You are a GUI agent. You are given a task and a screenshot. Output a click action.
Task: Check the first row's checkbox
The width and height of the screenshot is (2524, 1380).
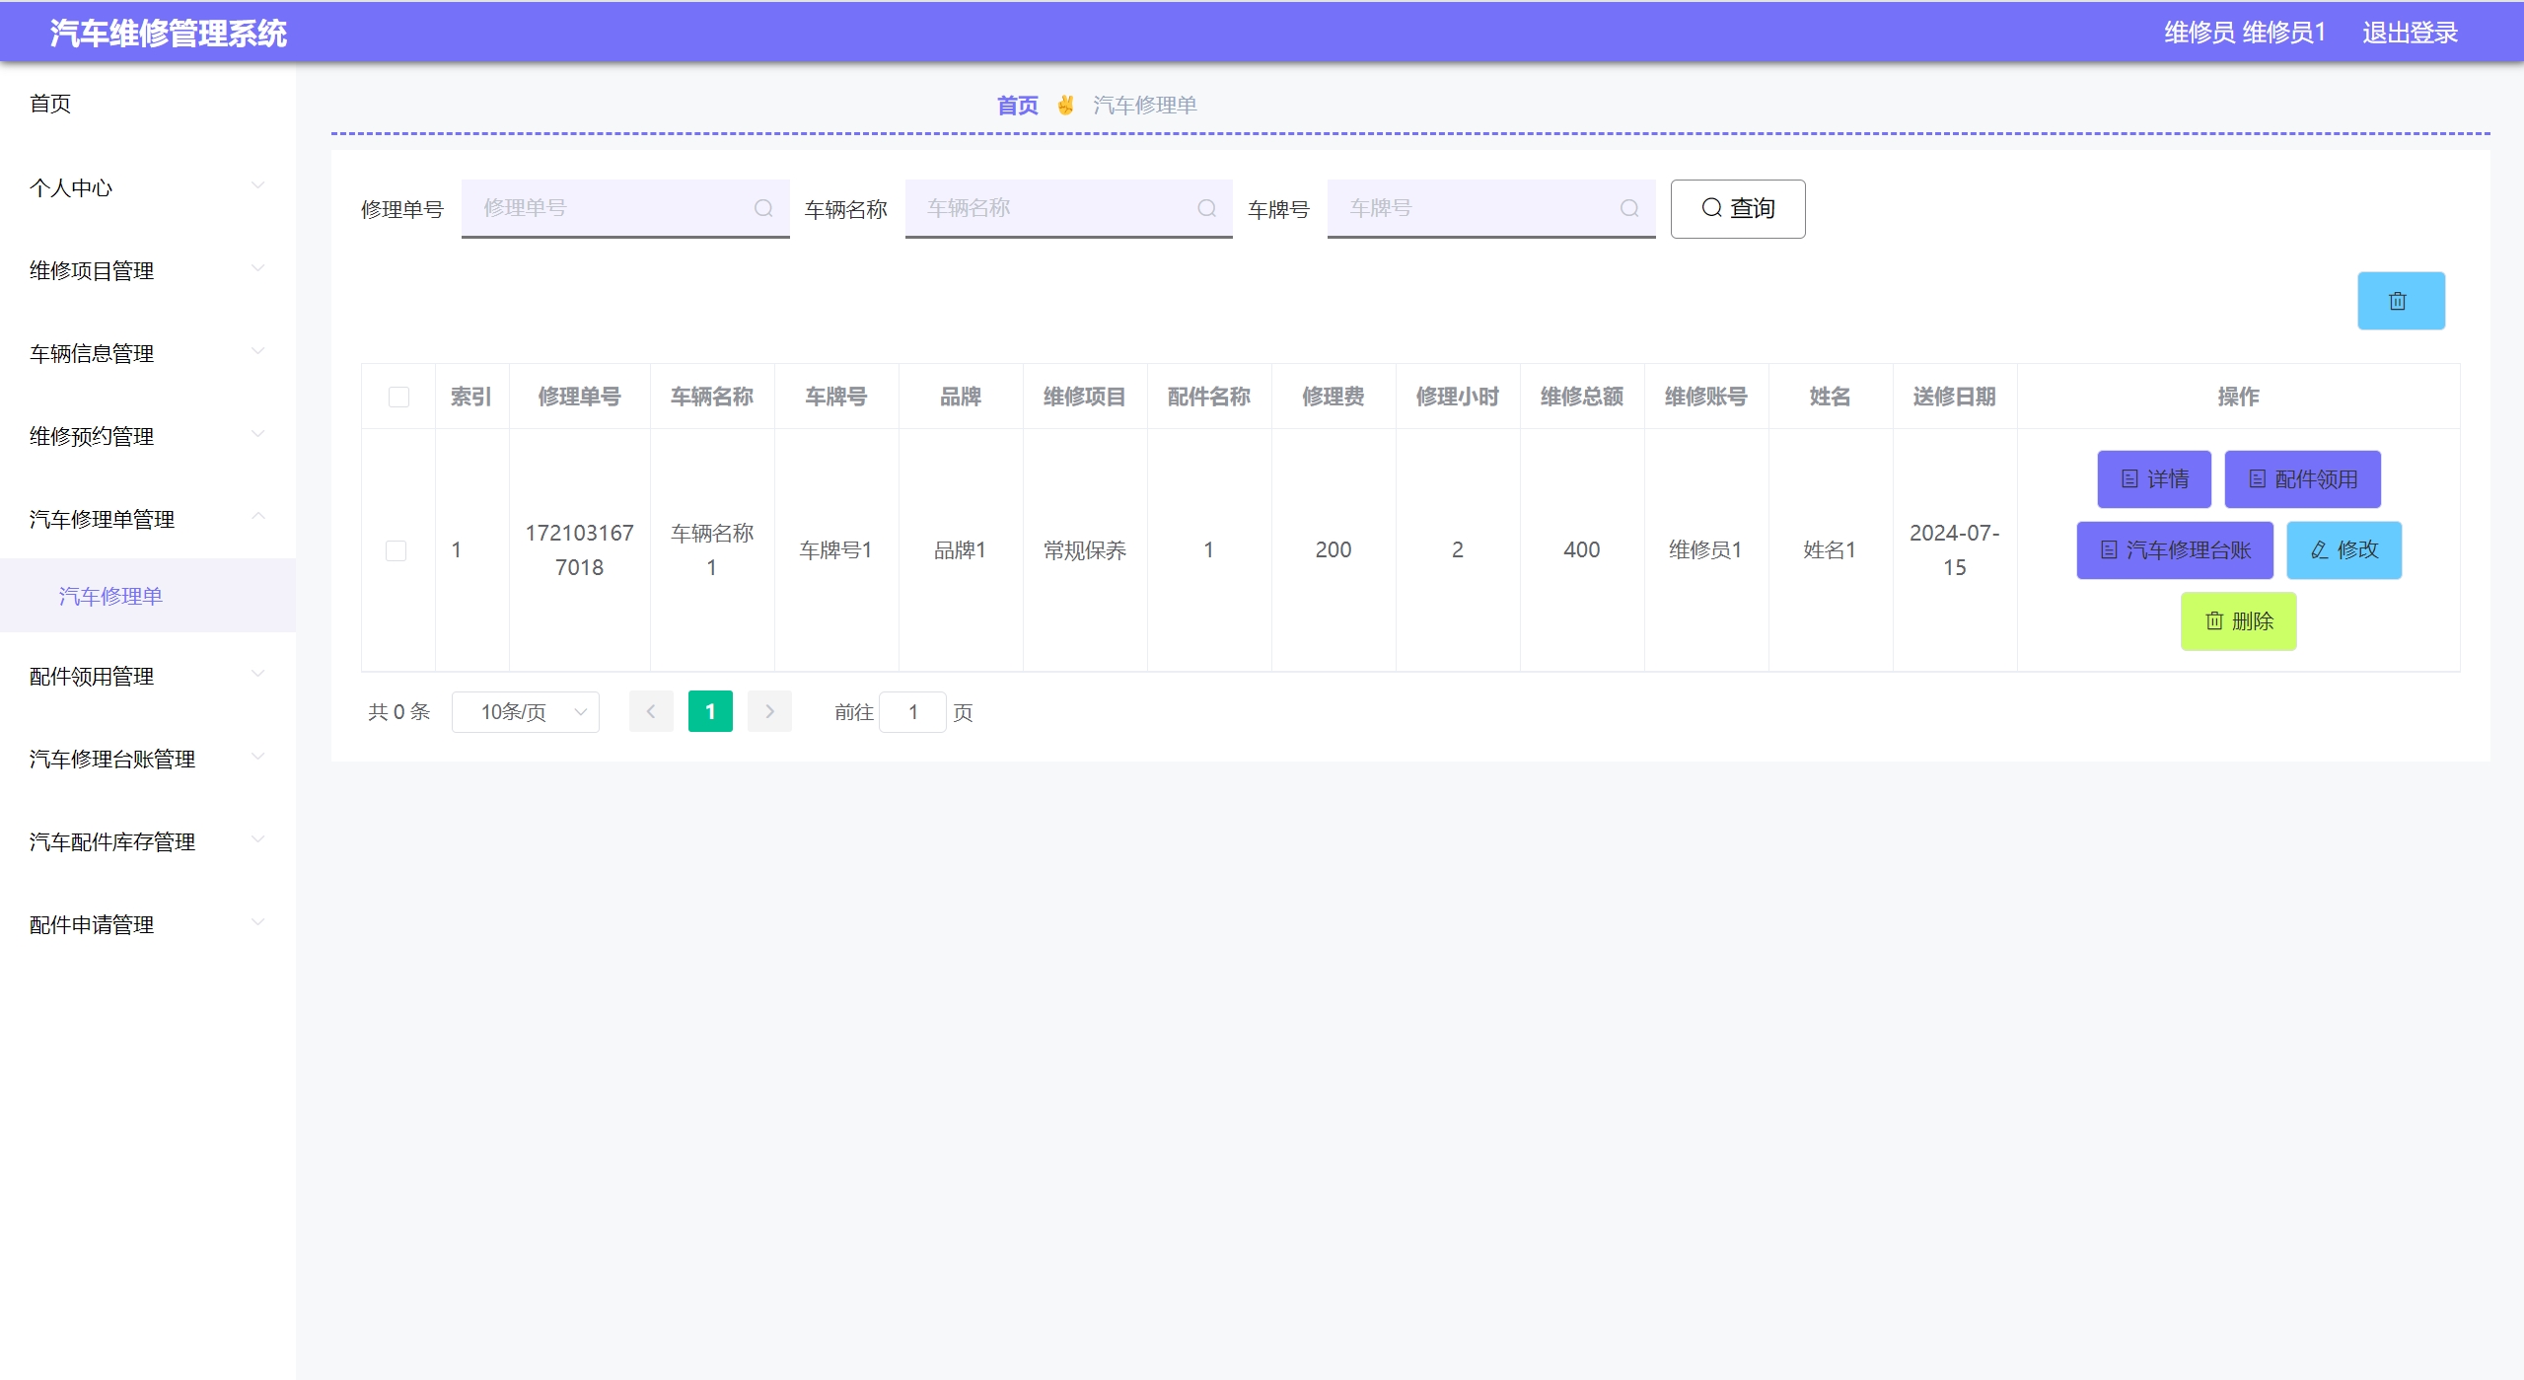pyautogui.click(x=396, y=550)
